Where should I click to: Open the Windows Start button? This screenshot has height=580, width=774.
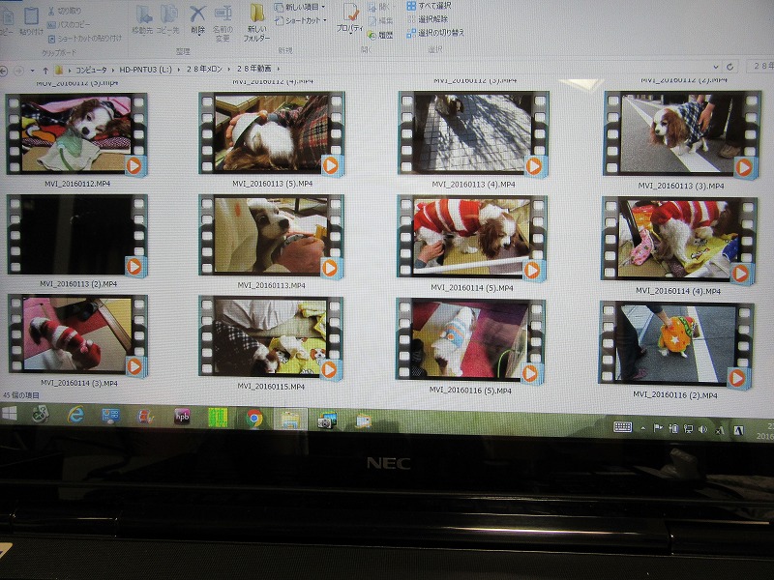tap(9, 414)
